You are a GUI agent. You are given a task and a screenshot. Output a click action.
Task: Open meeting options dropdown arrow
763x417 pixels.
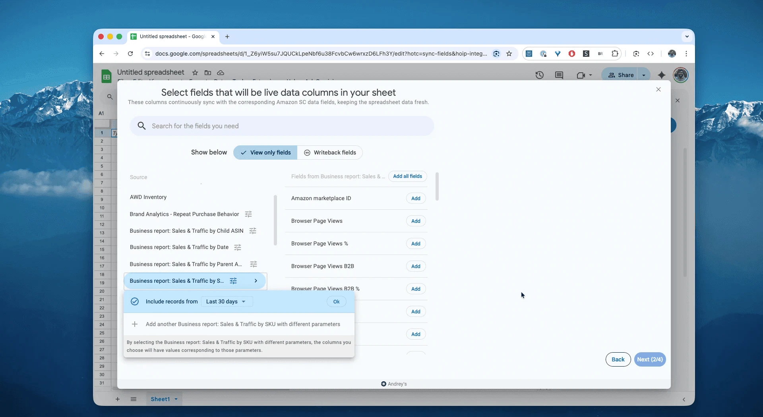click(x=591, y=75)
